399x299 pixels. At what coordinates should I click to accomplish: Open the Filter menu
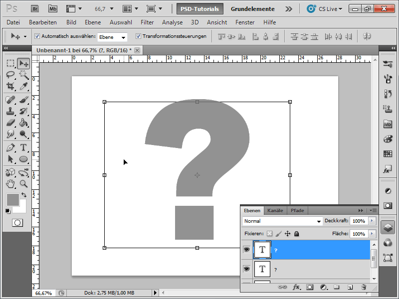tap(147, 22)
